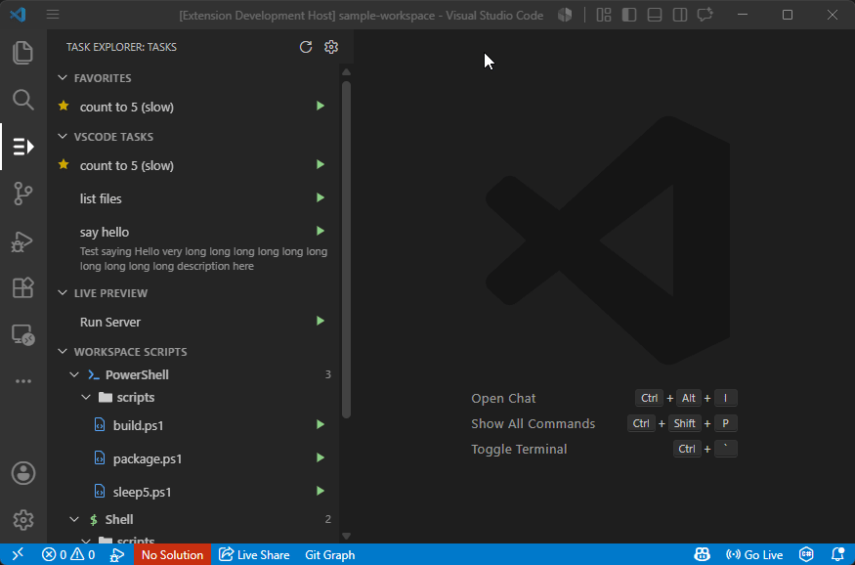Select the Run Server row
Viewport: 855px width, 565px height.
[193, 322]
